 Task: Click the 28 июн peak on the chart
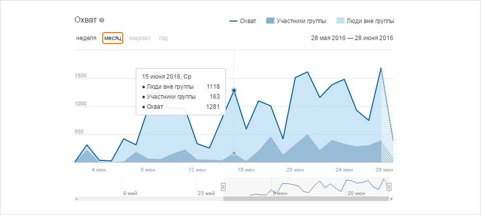pyautogui.click(x=381, y=68)
